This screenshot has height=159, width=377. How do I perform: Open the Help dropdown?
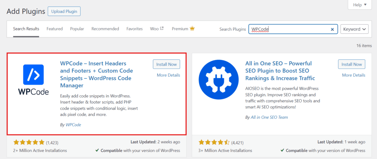pyautogui.click(x=360, y=4)
